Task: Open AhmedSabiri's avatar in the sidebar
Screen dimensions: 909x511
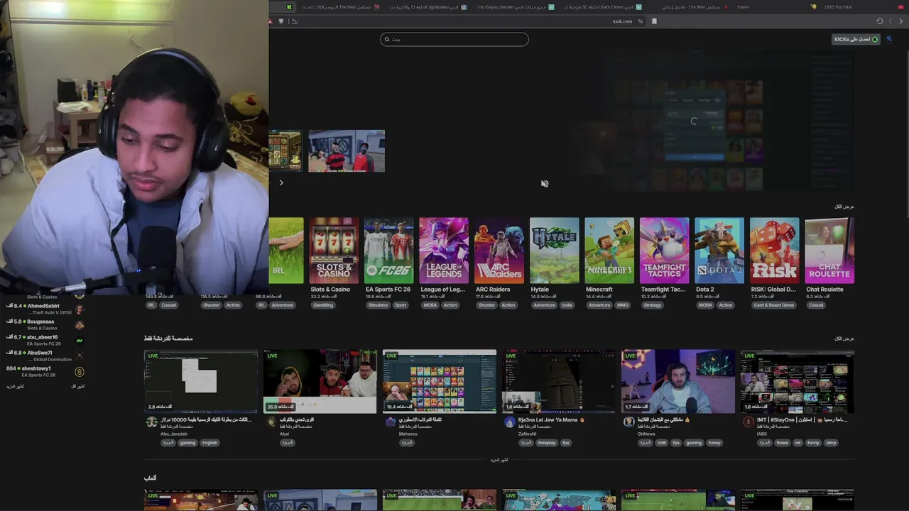Action: coord(80,309)
